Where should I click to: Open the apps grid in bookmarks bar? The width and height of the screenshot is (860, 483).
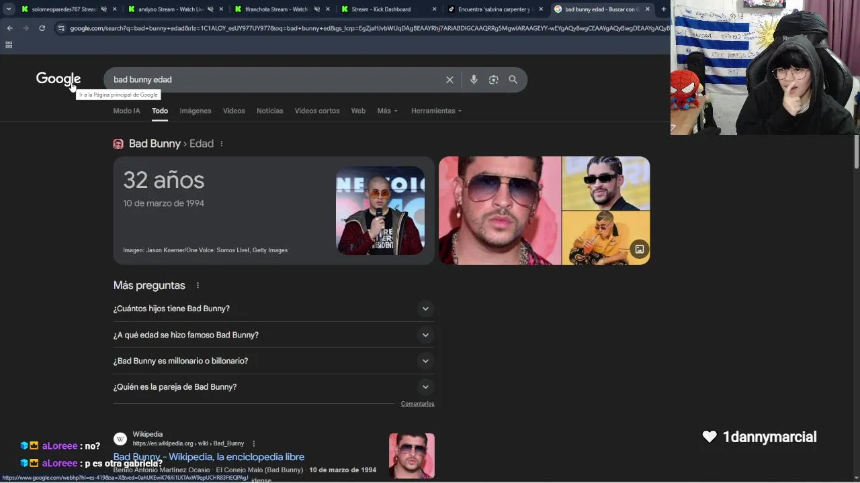9,45
